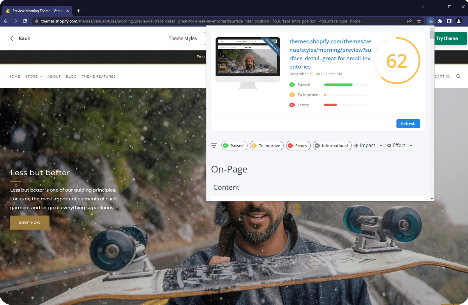Click the Content subsection heading
This screenshot has height=305, width=468.
point(226,187)
